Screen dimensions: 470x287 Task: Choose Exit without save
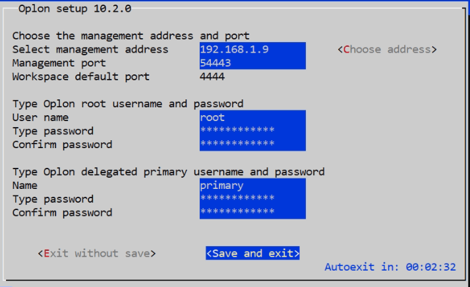click(x=96, y=253)
